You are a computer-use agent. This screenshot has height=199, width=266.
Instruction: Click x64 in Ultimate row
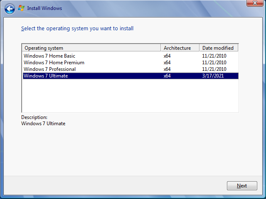167,75
